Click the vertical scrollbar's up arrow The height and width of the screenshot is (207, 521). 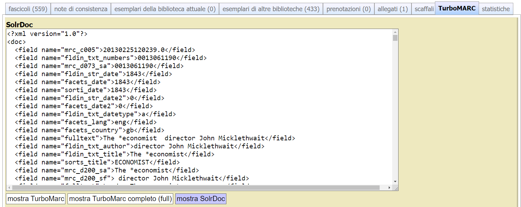[396, 32]
